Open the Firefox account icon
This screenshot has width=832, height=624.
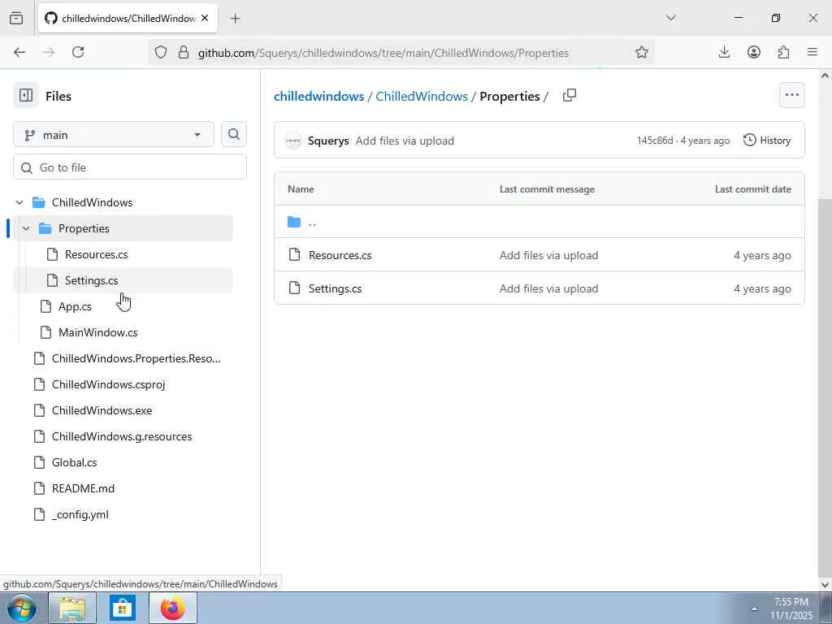[x=754, y=52]
